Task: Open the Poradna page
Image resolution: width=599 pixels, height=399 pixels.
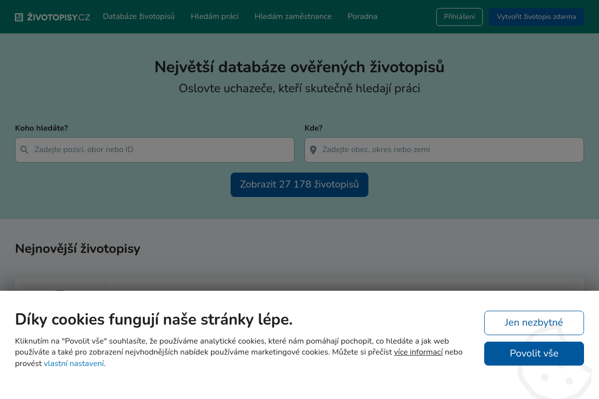Action: (362, 16)
